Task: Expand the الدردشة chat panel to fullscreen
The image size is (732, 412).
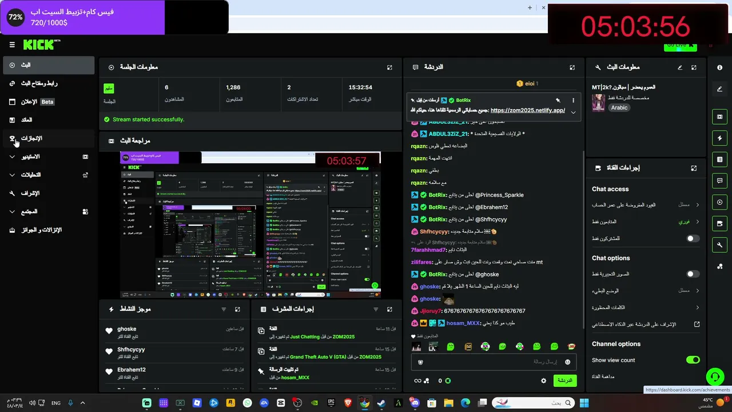Action: coord(572,68)
